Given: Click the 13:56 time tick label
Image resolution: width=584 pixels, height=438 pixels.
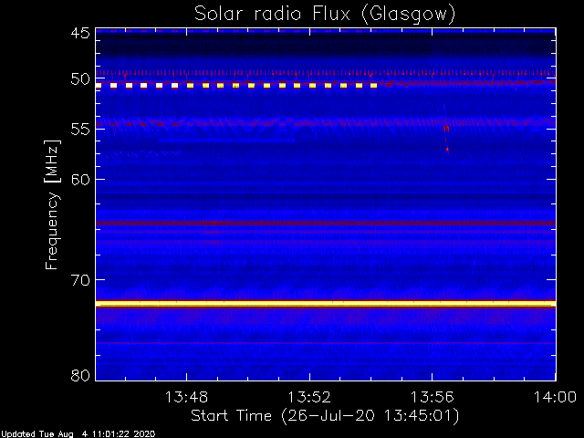Looking at the screenshot, I should point(432,398).
